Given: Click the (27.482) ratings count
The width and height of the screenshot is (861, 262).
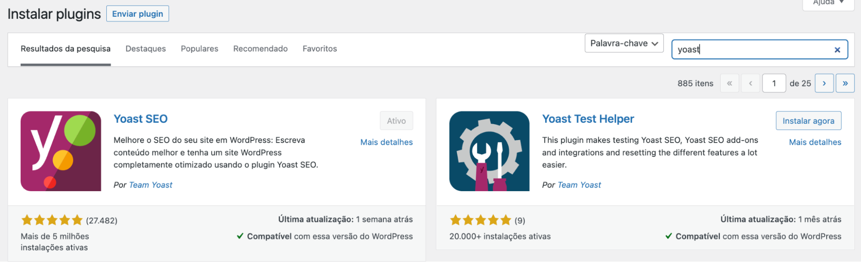Looking at the screenshot, I should click(x=102, y=221).
